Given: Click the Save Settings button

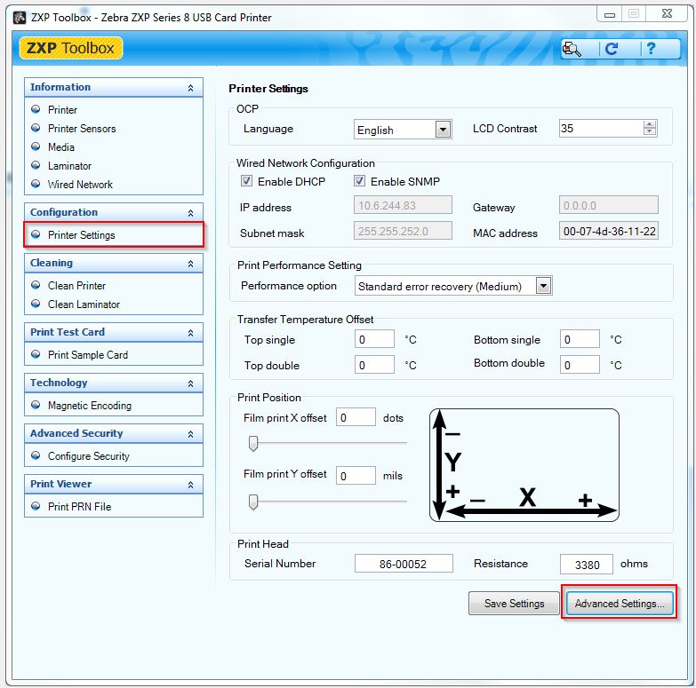Looking at the screenshot, I should point(514,604).
